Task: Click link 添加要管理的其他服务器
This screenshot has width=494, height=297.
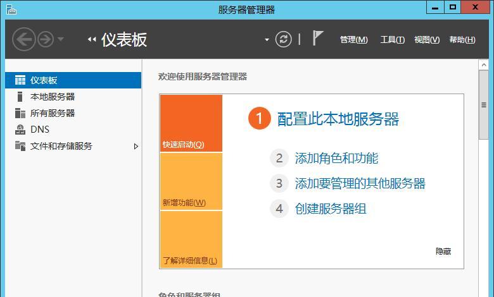Action: click(x=360, y=183)
